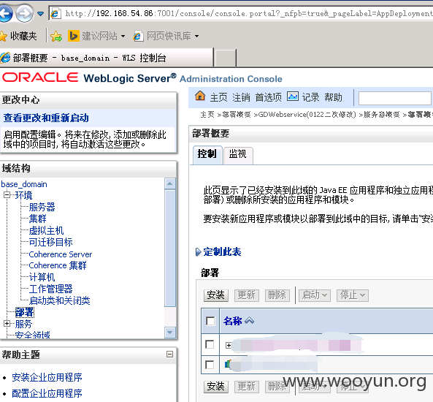Select 可迁移目标 in domain tree
Screen dimensions: 433x402
pyautogui.click(x=50, y=242)
